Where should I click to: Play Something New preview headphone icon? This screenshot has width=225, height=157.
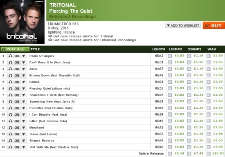click(10, 101)
